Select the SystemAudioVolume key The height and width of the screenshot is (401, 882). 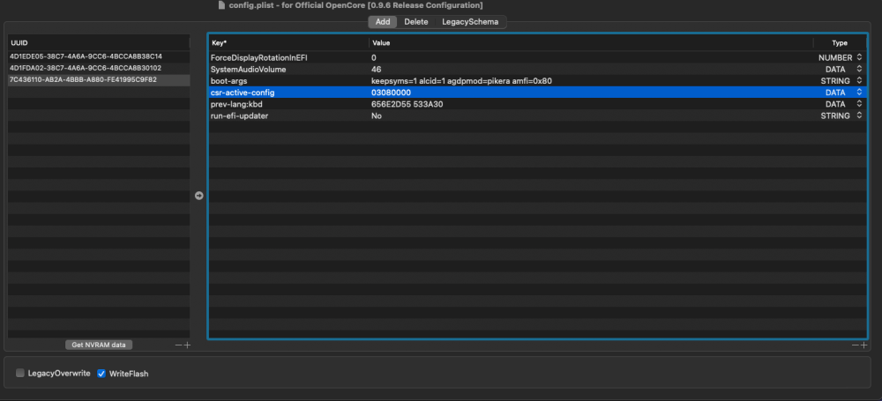pyautogui.click(x=248, y=69)
